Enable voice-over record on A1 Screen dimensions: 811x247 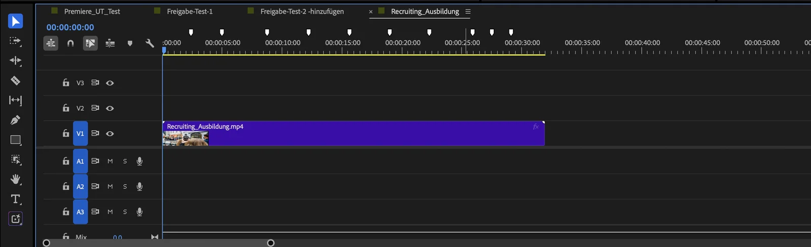click(x=139, y=161)
